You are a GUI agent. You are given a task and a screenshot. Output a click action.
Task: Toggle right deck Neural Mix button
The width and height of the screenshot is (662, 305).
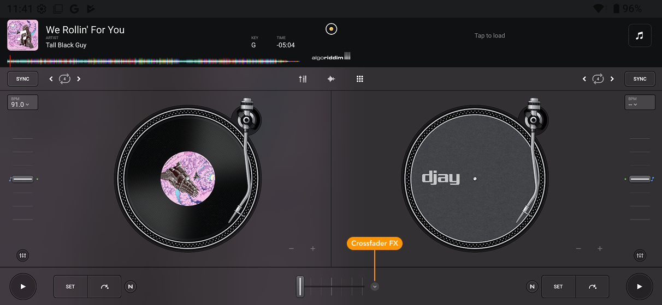532,286
